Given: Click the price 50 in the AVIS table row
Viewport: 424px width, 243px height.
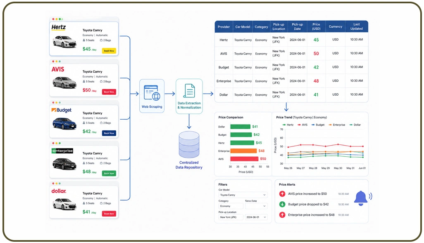Looking at the screenshot, I should coord(316,54).
